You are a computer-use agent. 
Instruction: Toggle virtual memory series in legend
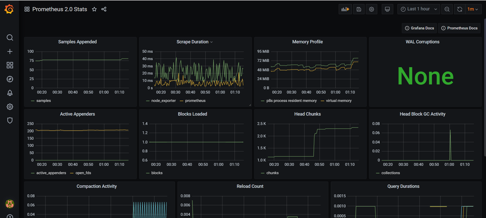tap(338, 101)
